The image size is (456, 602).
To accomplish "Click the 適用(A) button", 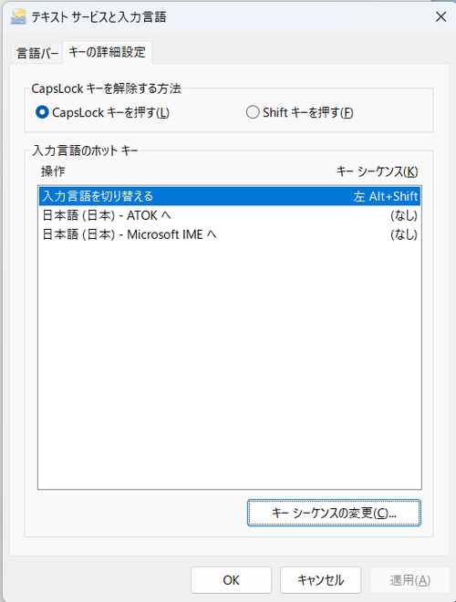I will click(x=409, y=580).
